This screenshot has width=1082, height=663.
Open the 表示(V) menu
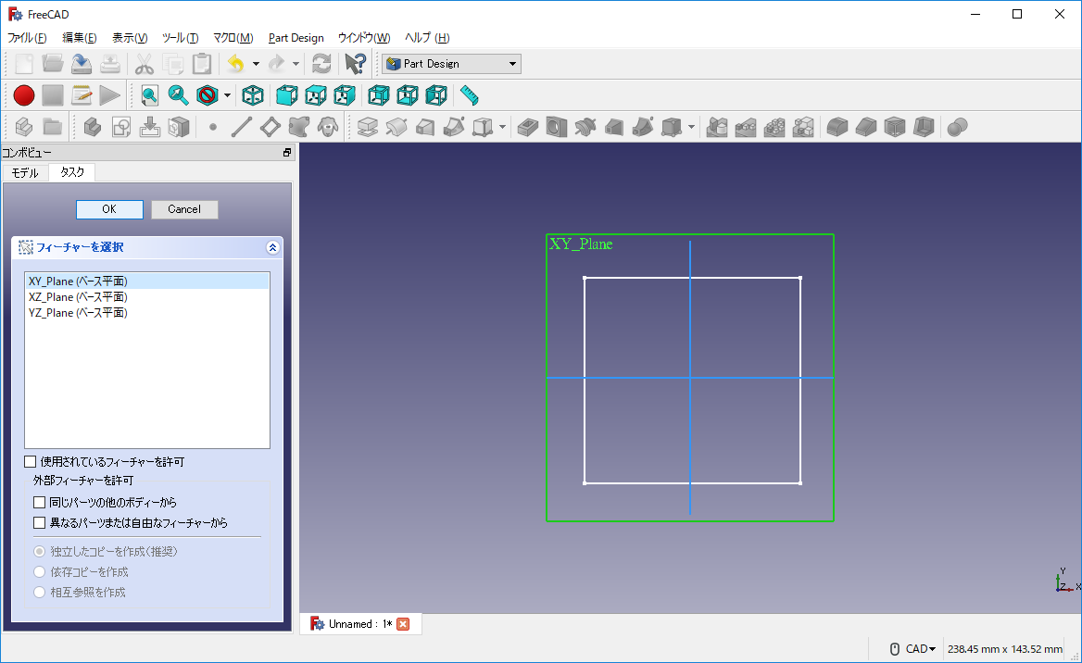click(x=130, y=38)
